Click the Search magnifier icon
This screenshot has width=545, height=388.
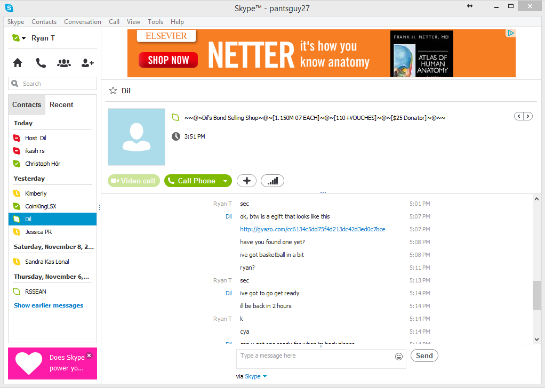(15, 84)
